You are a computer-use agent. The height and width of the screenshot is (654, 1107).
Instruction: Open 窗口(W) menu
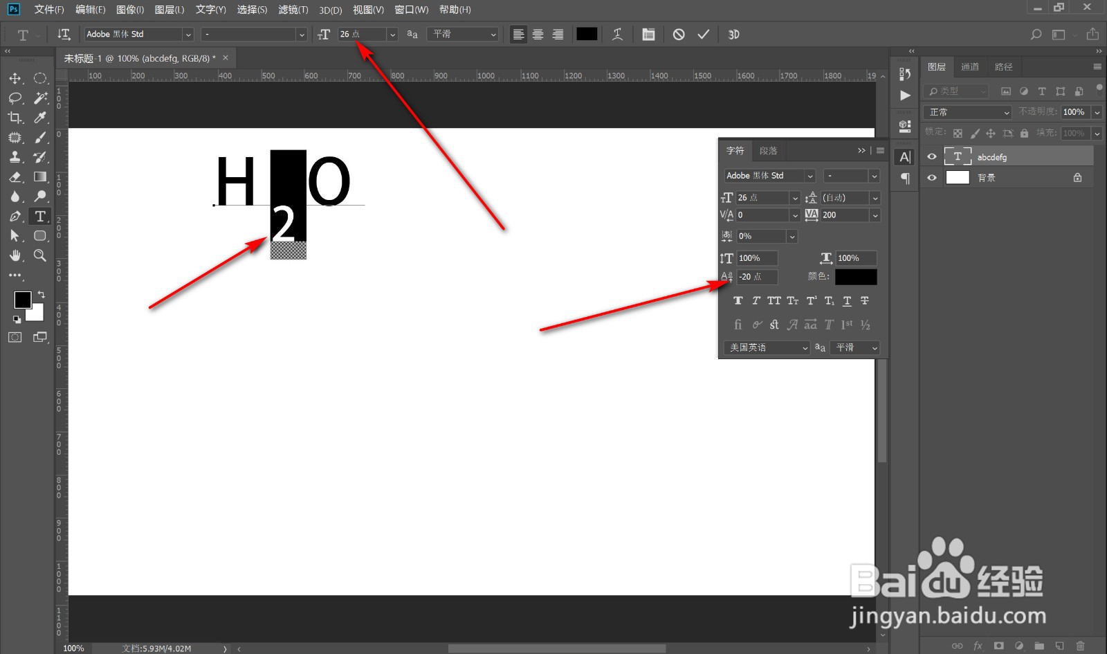412,10
